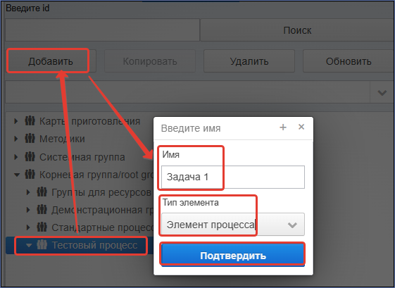
Task: Click group icon beside Стандартные процессы
Action: tap(42, 227)
